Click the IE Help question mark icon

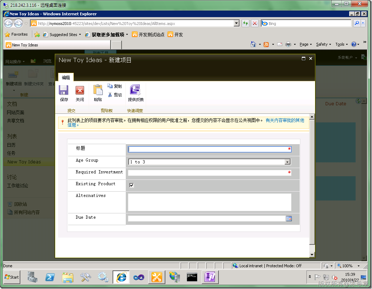[353, 44]
